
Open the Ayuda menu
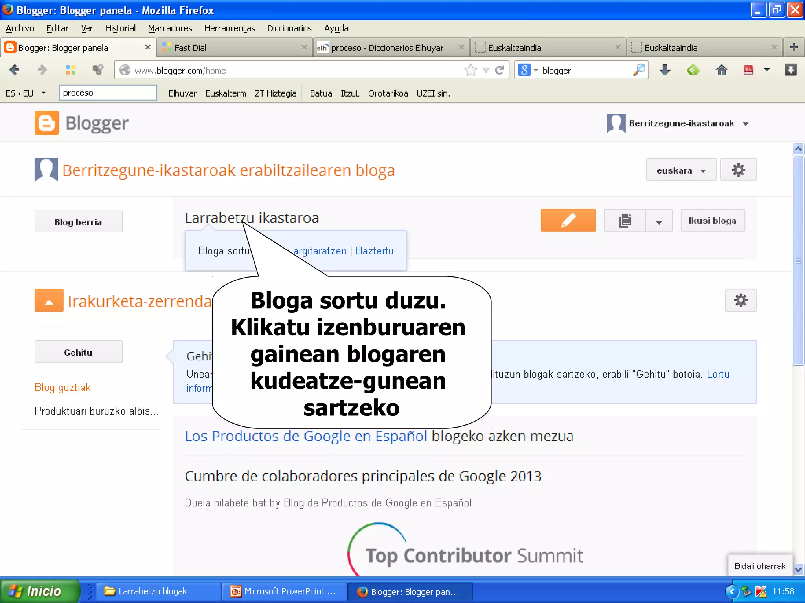[x=336, y=28]
